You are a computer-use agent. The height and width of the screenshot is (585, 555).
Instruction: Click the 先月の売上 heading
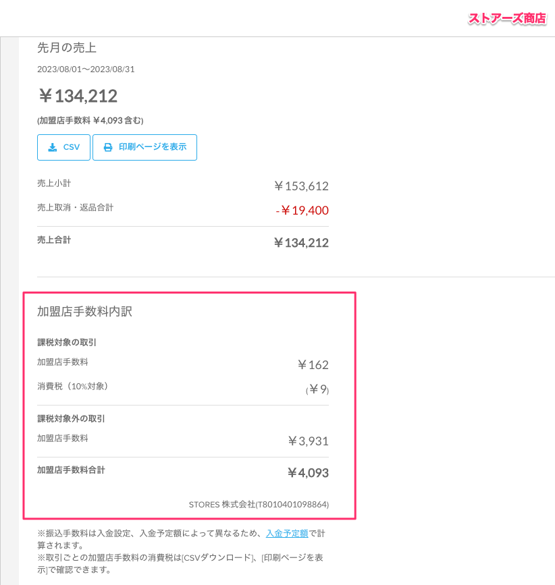(x=67, y=47)
